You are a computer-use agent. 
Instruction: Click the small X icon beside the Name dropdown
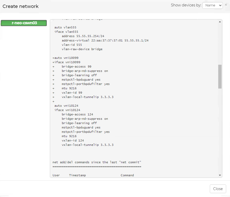click(x=226, y=5)
